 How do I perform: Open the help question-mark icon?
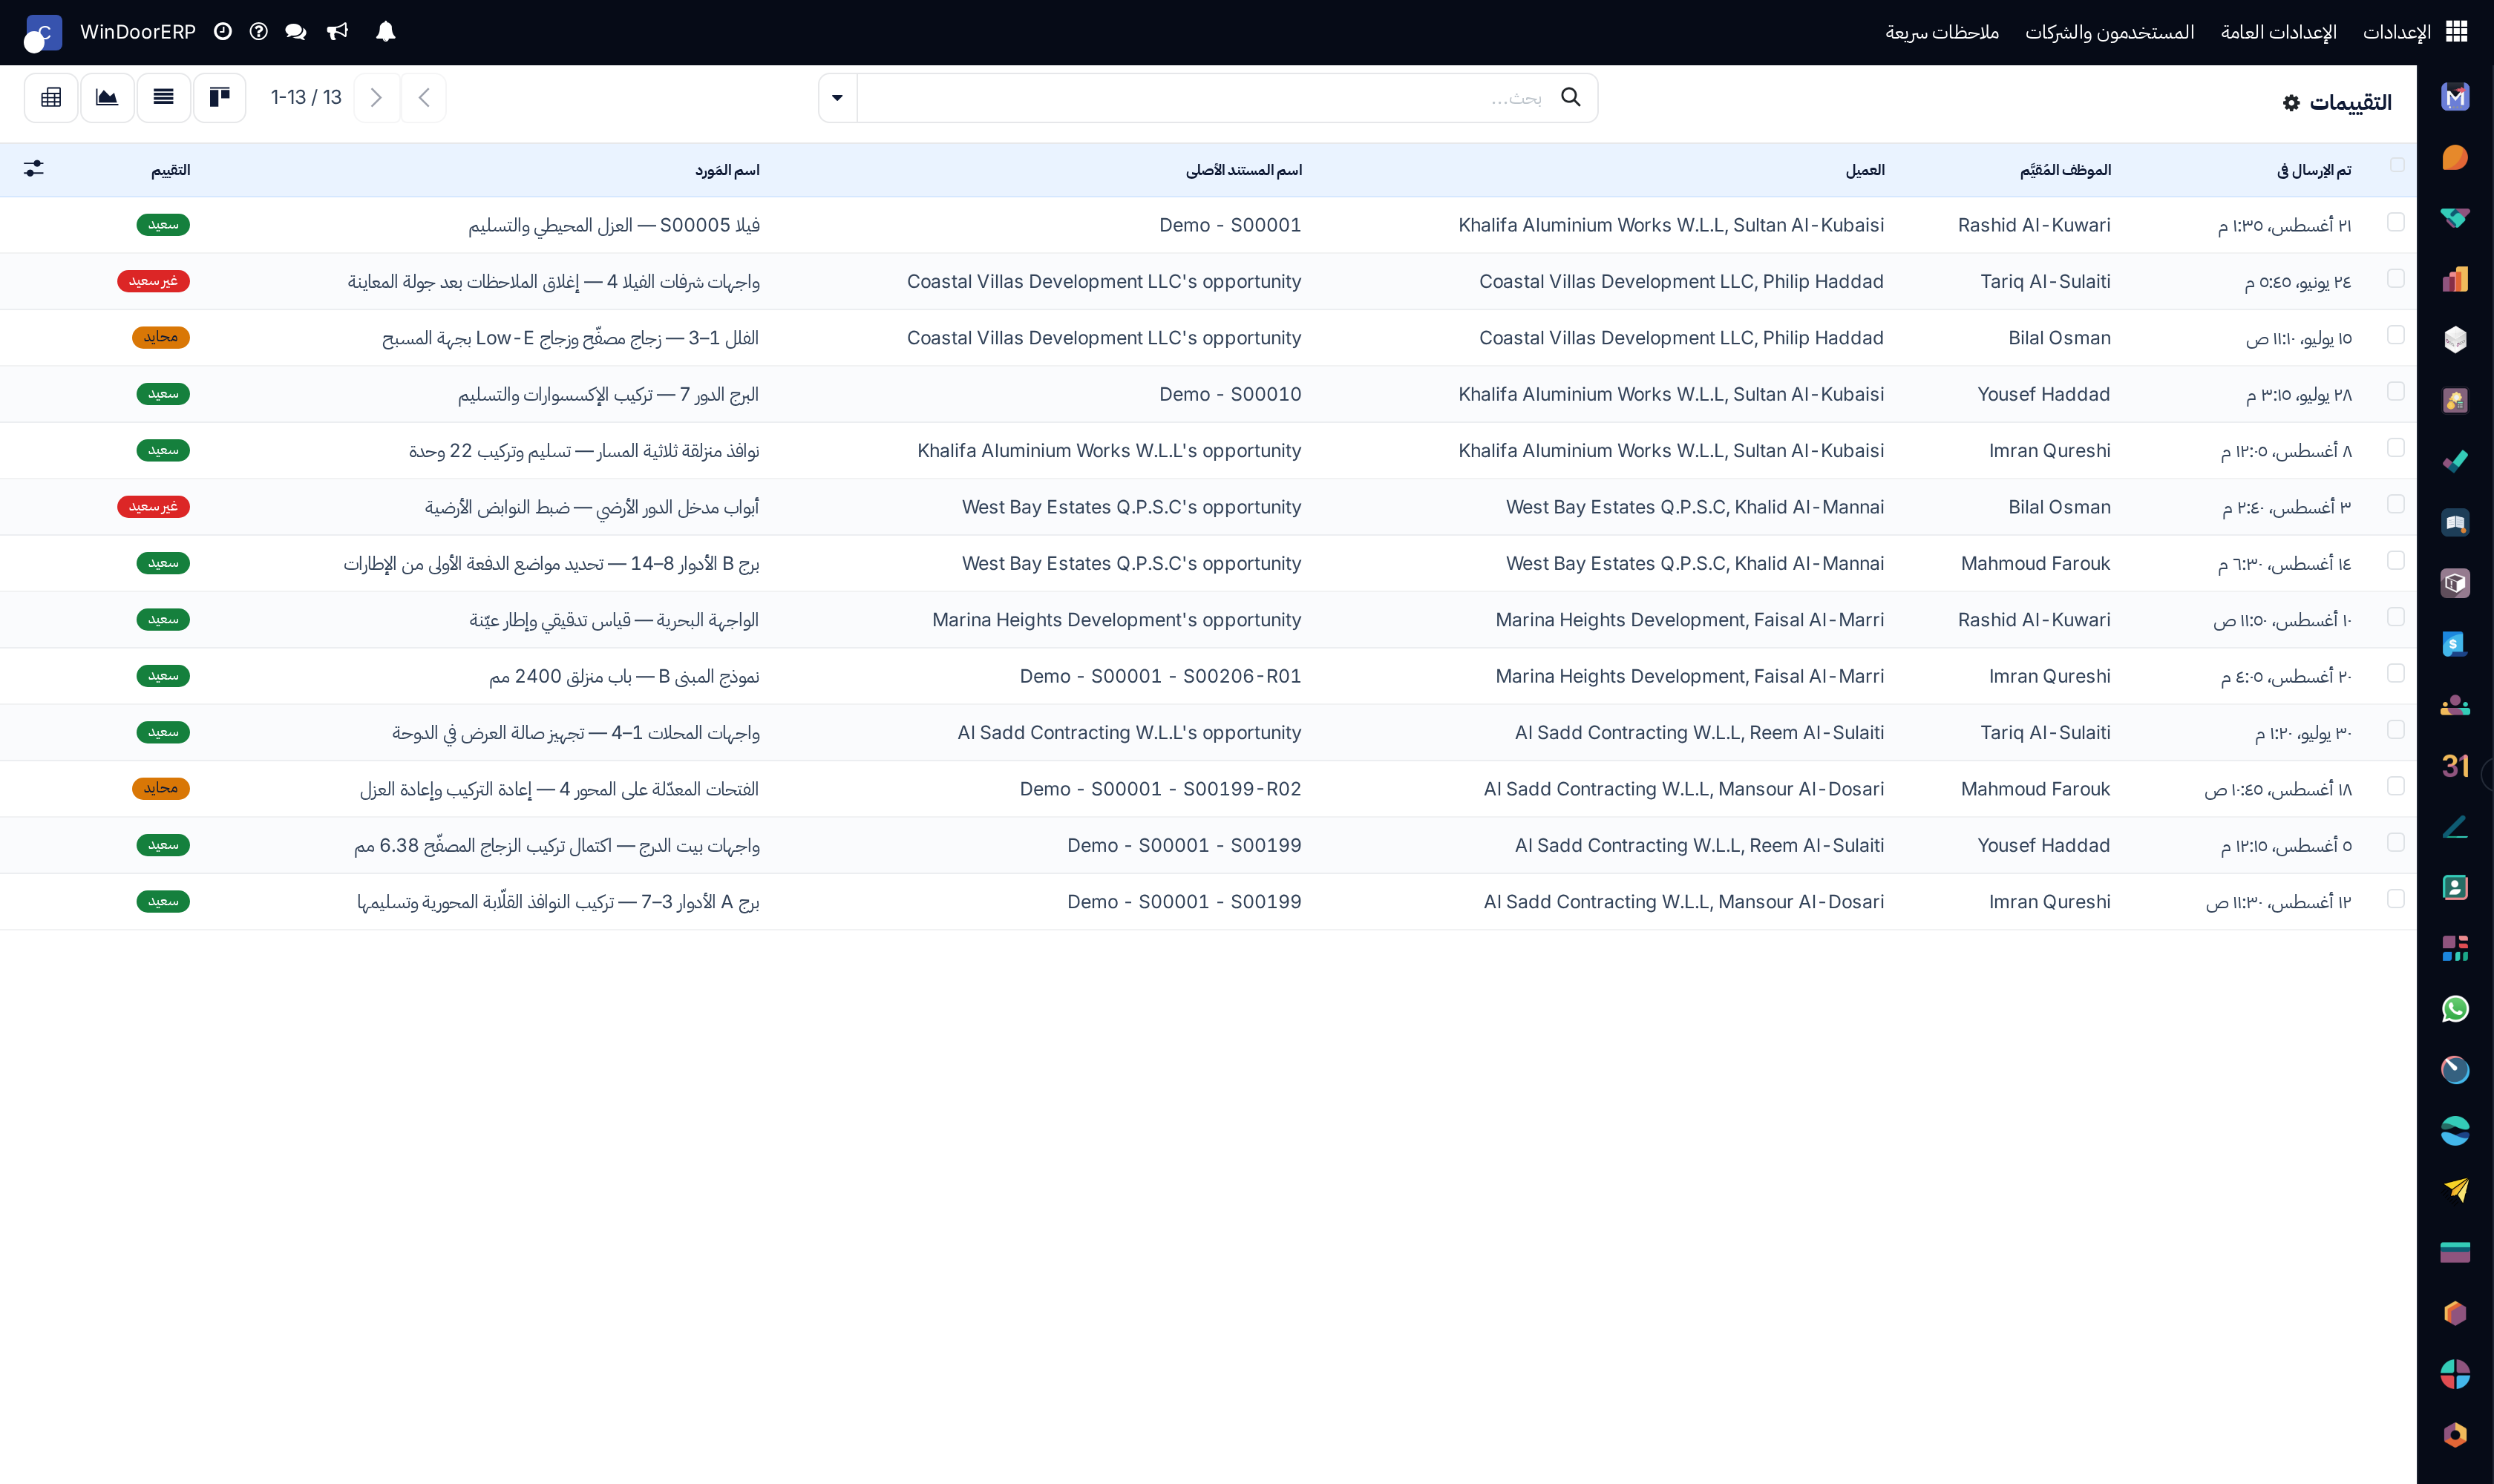[258, 32]
